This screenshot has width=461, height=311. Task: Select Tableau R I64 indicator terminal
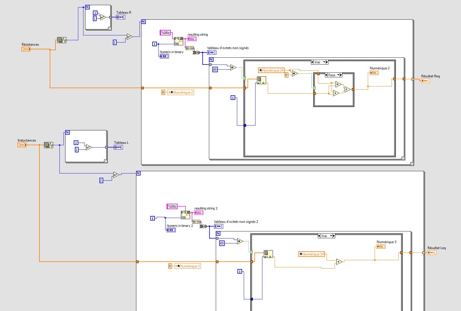coord(120,17)
